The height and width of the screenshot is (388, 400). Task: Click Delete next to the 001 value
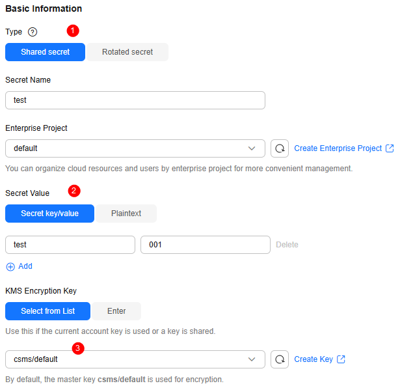click(287, 245)
